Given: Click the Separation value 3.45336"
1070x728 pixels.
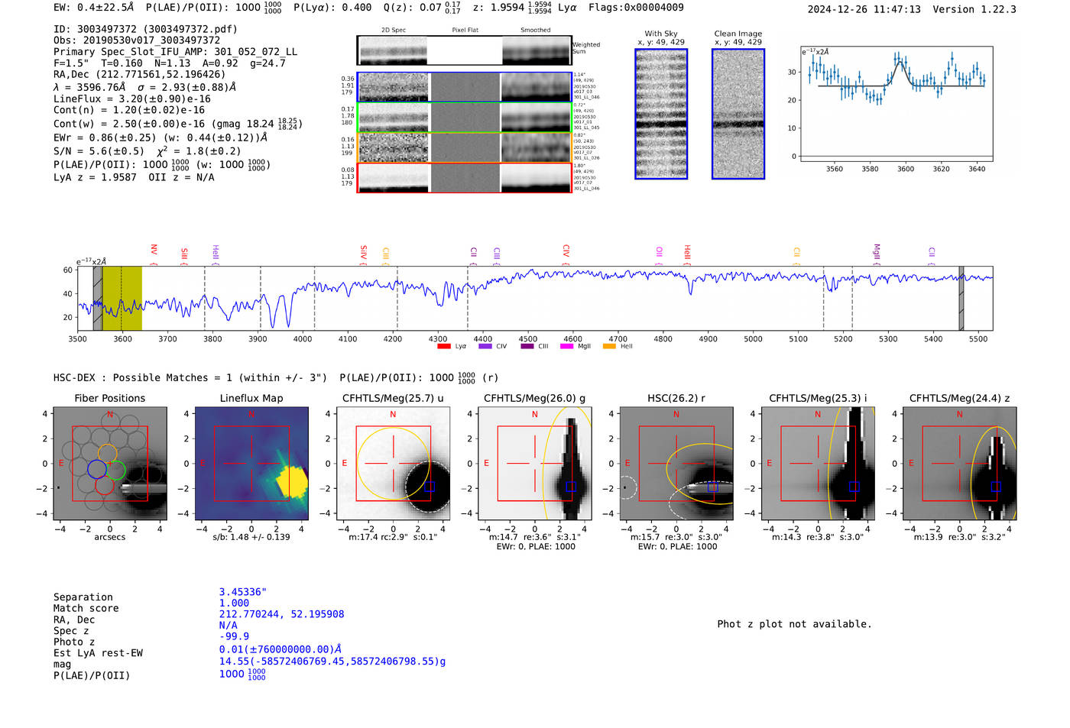Looking at the screenshot, I should click(x=243, y=592).
